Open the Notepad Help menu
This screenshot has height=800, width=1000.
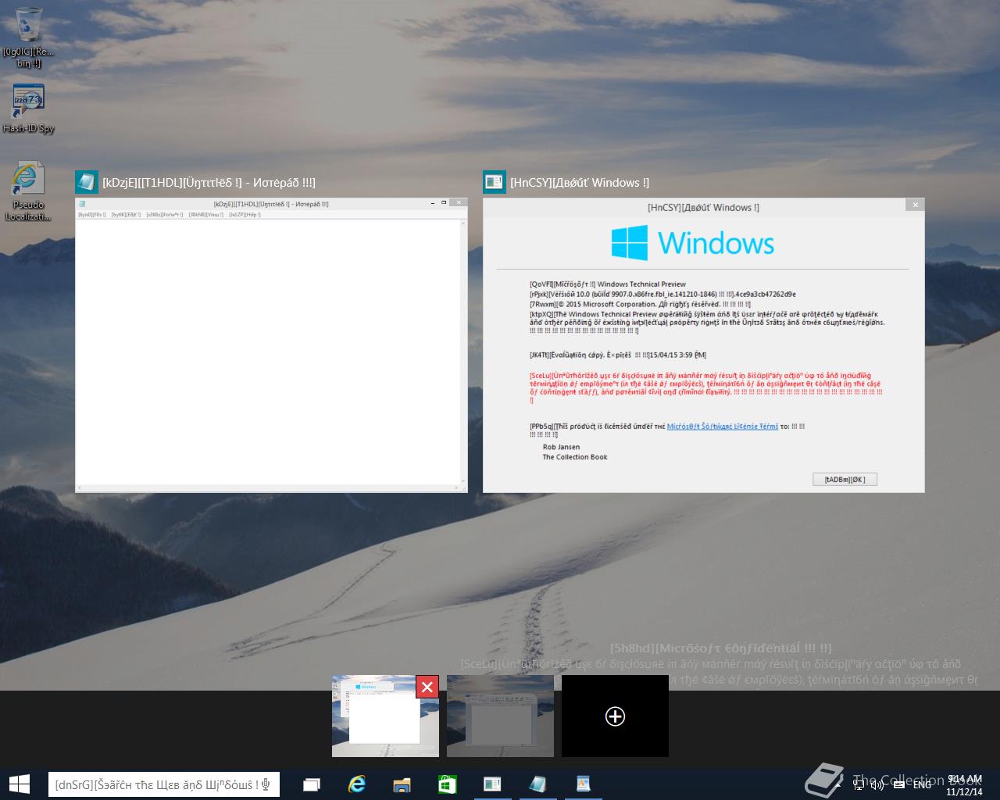(x=245, y=215)
